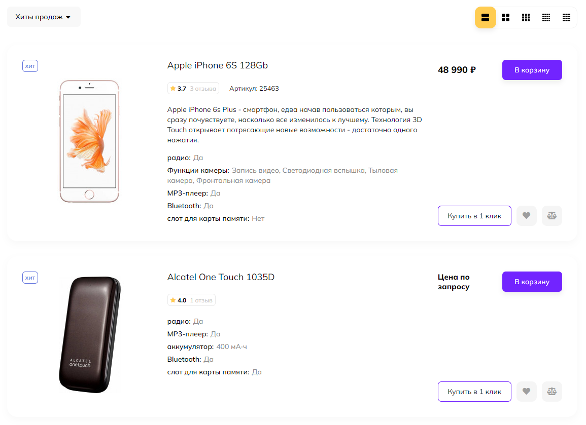Switch to the 3x3 grid view

point(526,18)
